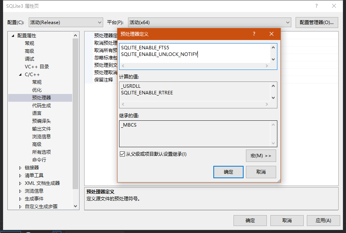
Task: Open the 平台 dropdown showing 活动(x64)
Action: [287, 22]
